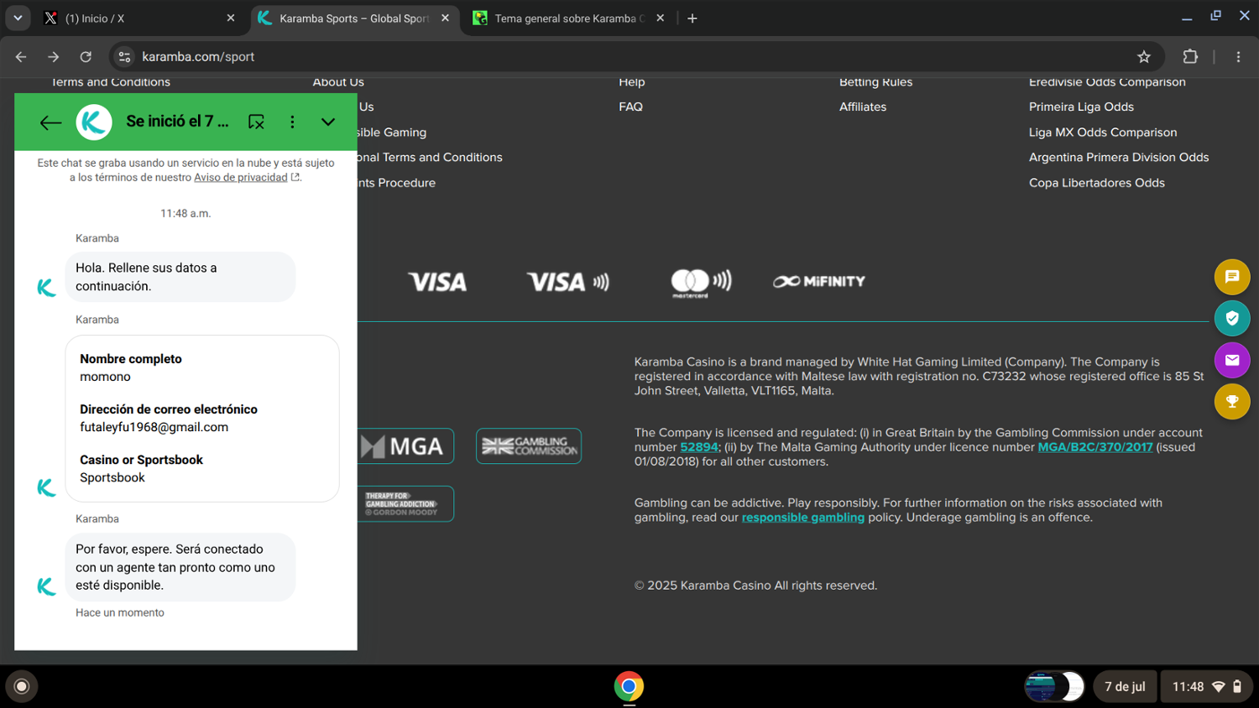Open the yellow live chat side button
The image size is (1259, 708).
tap(1232, 277)
